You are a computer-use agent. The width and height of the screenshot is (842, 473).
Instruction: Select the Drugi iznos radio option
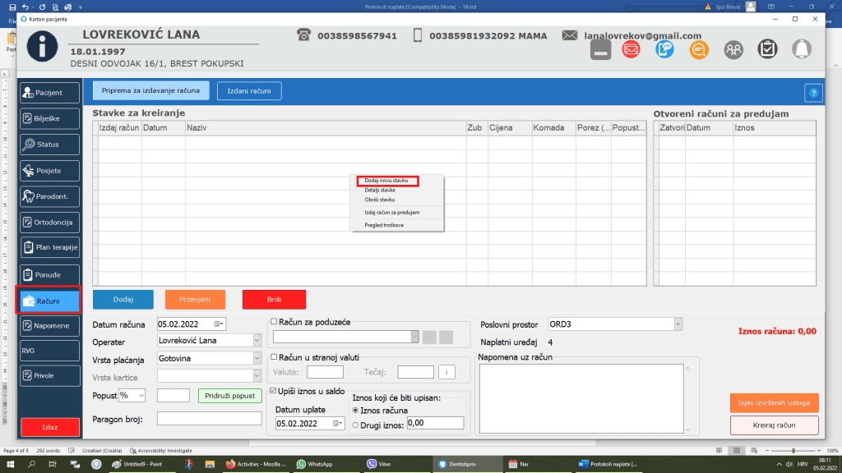[355, 425]
